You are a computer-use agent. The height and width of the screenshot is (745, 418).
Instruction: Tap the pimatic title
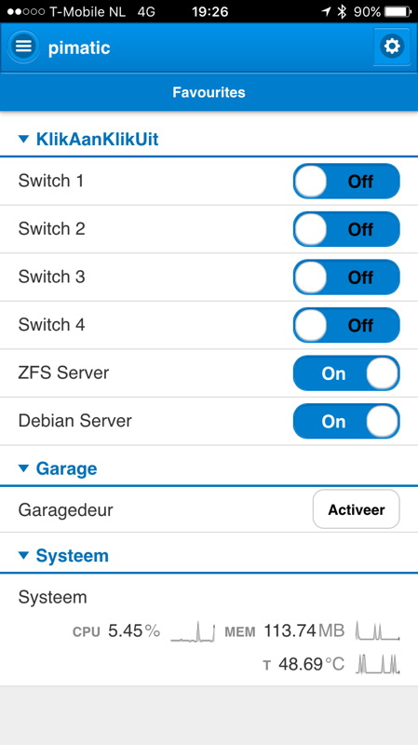point(79,47)
